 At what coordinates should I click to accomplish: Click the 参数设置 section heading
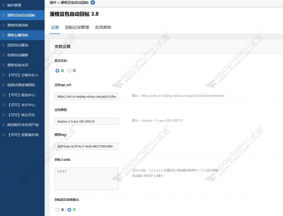point(63,47)
